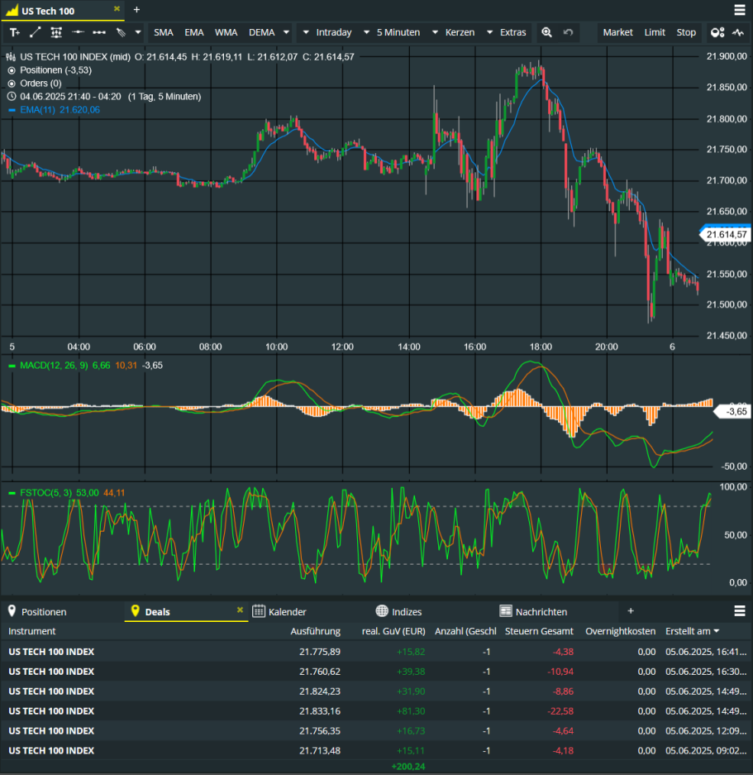Select the trend line drawing tool

pos(35,32)
